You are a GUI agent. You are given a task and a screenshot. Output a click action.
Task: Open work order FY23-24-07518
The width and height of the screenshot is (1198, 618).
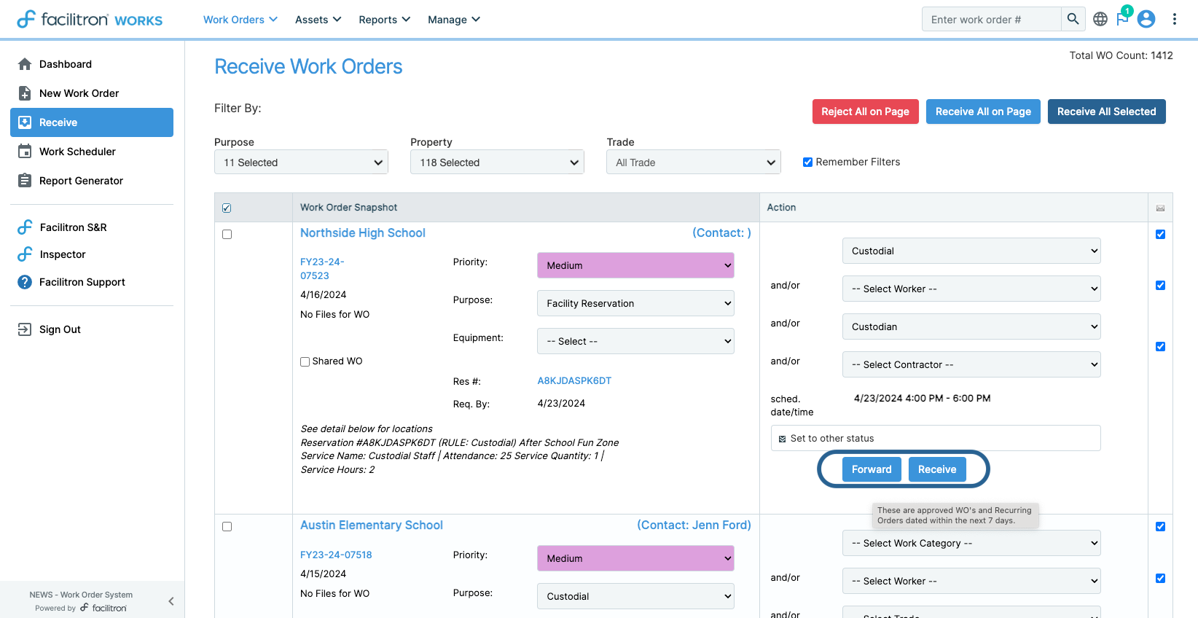[336, 555]
